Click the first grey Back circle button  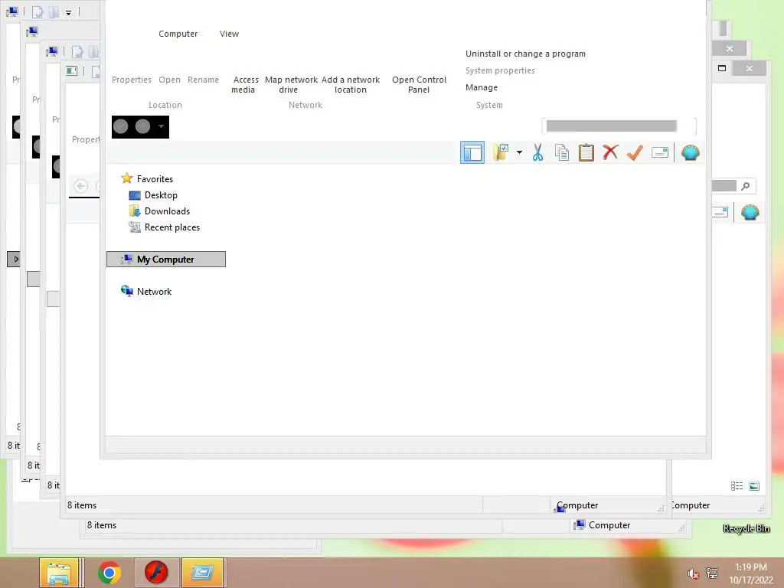pos(120,126)
